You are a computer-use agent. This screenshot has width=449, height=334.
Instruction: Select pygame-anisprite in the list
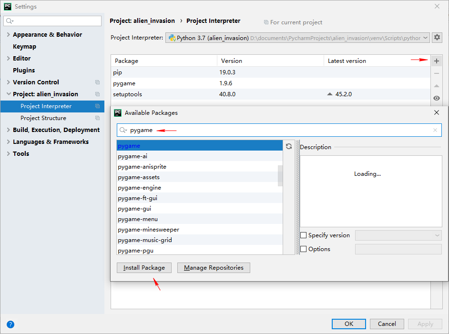200,167
